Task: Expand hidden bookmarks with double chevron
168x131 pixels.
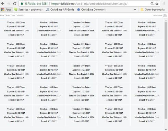Action: tap(135, 10)
